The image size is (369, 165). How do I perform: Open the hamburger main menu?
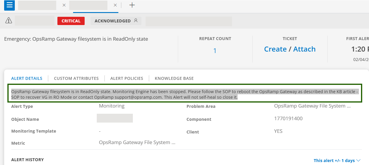pyautogui.click(x=9, y=5)
